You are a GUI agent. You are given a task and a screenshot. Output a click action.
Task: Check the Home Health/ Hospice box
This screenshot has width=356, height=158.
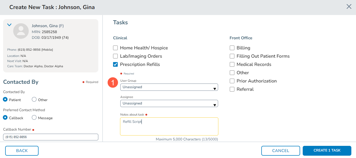115,48
